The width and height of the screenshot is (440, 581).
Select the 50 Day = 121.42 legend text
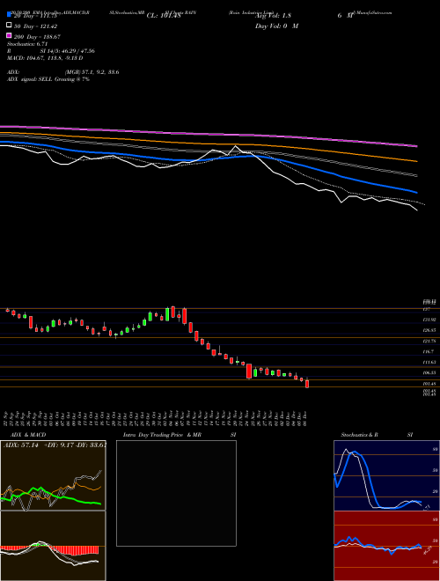(35, 26)
